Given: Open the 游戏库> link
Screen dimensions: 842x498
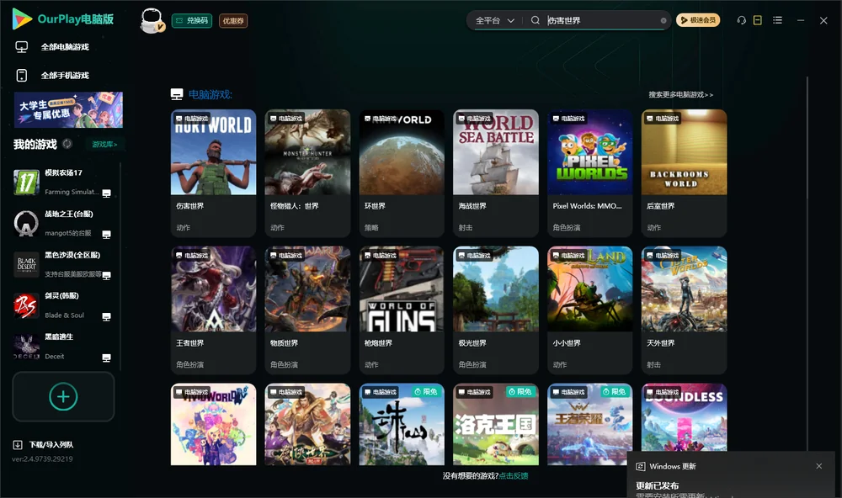Looking at the screenshot, I should (x=104, y=144).
